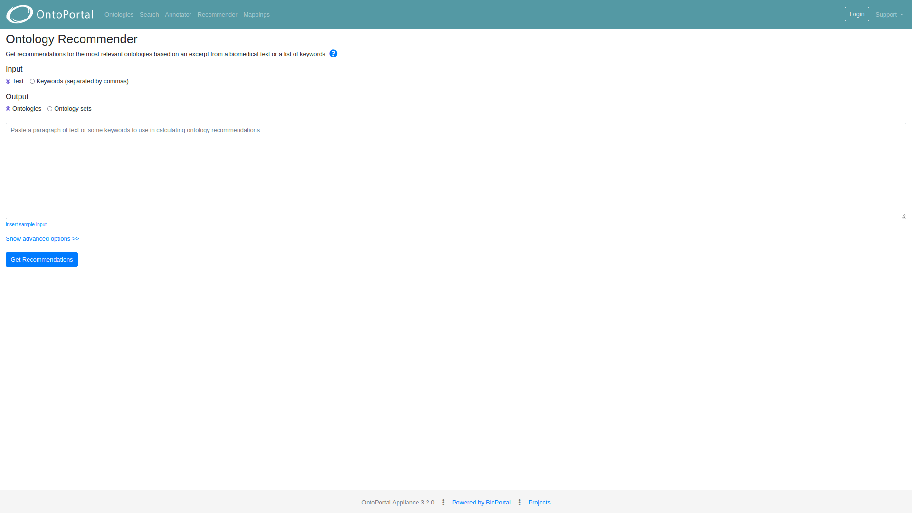
Task: Select the Keywords radio button input
Action: pyautogui.click(x=33, y=81)
